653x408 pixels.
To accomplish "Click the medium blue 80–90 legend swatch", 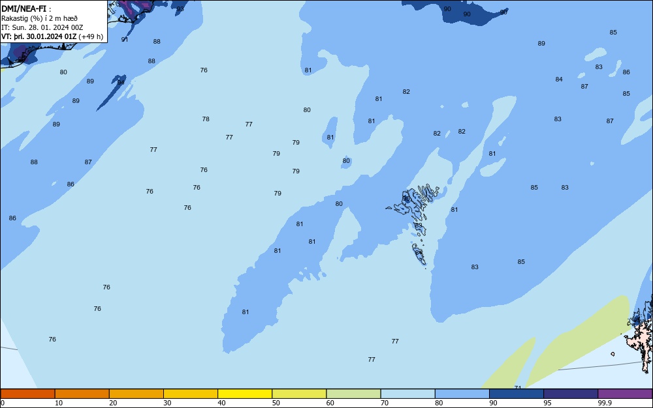I will point(462,394).
